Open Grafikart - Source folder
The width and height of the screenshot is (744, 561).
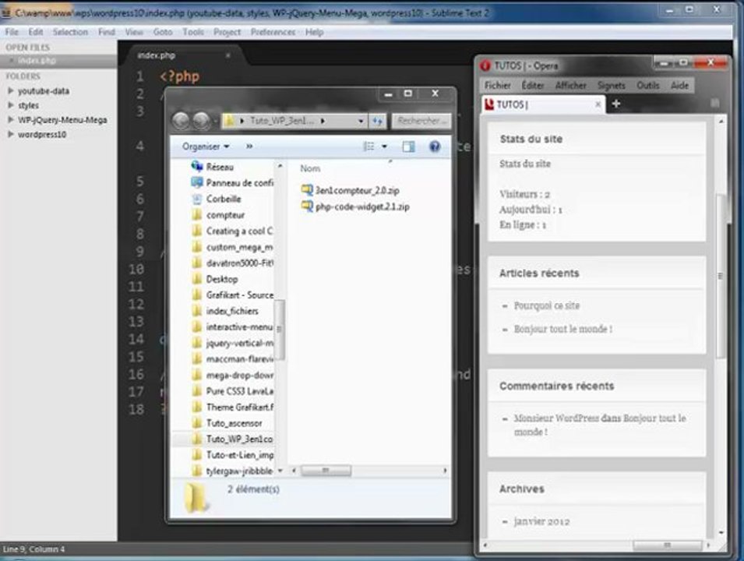[232, 295]
